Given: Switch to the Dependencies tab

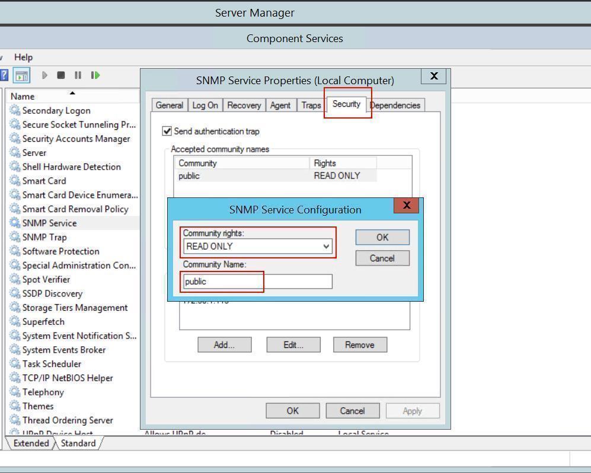Looking at the screenshot, I should 396,105.
